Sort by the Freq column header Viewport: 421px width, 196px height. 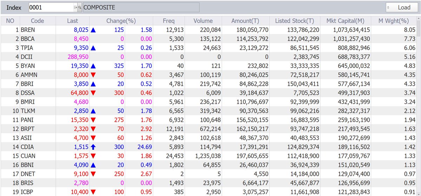169,21
